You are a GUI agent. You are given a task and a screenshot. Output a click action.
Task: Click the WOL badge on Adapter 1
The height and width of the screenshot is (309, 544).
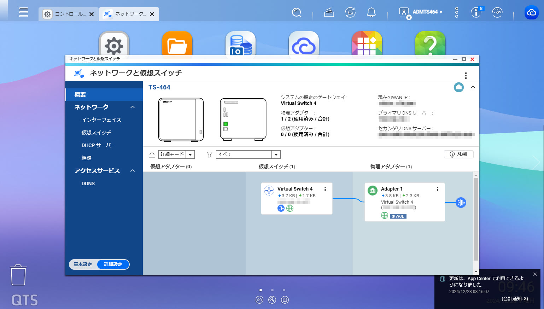click(398, 216)
